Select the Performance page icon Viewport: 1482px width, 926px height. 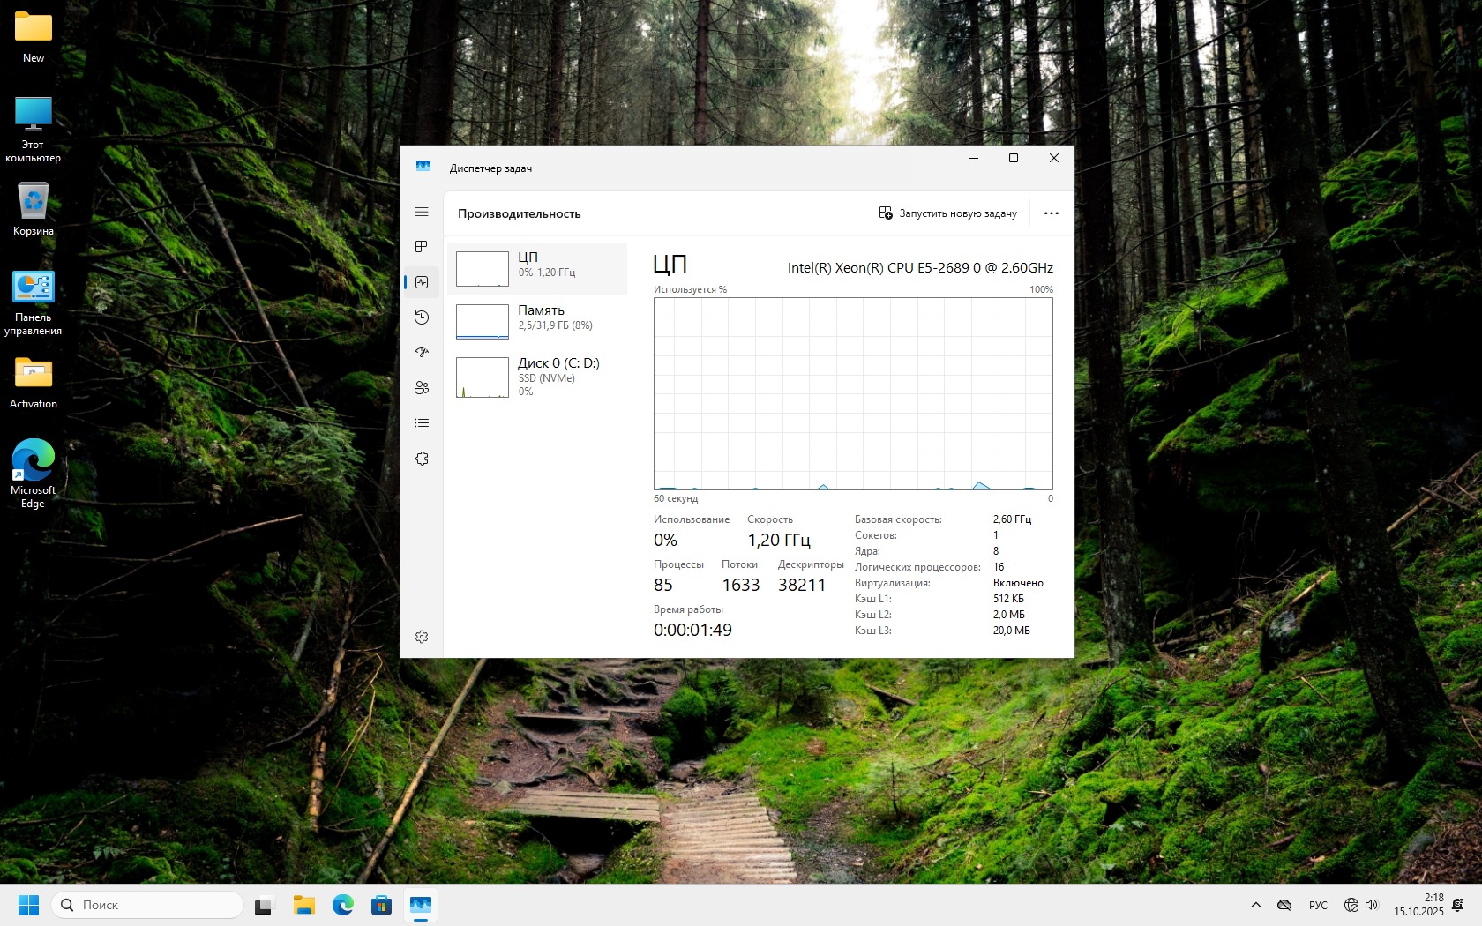pos(422,282)
